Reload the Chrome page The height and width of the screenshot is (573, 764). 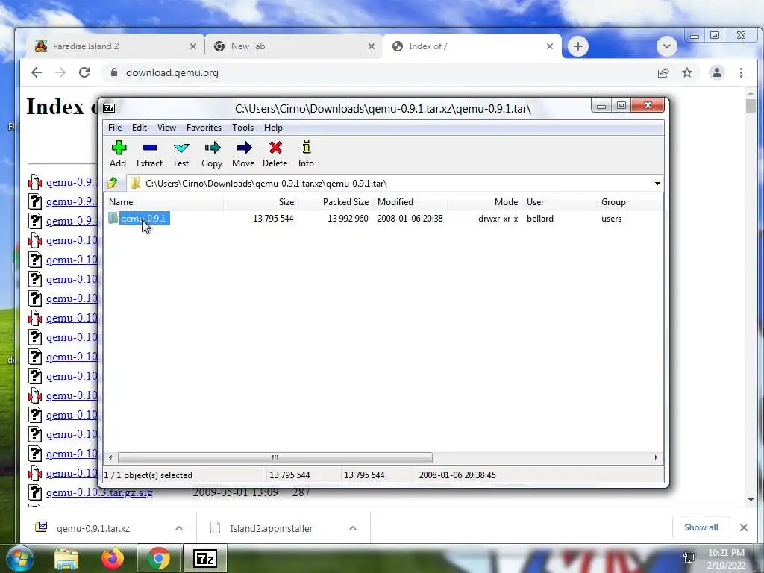[84, 72]
